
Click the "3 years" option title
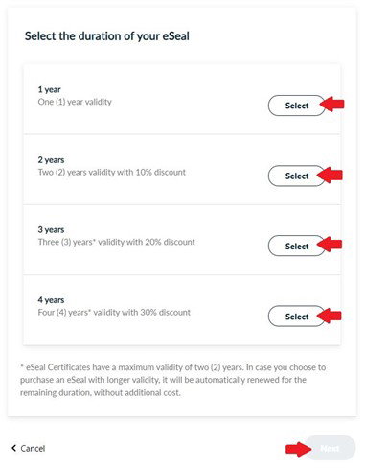51,229
